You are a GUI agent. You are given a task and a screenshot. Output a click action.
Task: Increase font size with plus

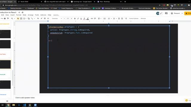(x=71, y=18)
